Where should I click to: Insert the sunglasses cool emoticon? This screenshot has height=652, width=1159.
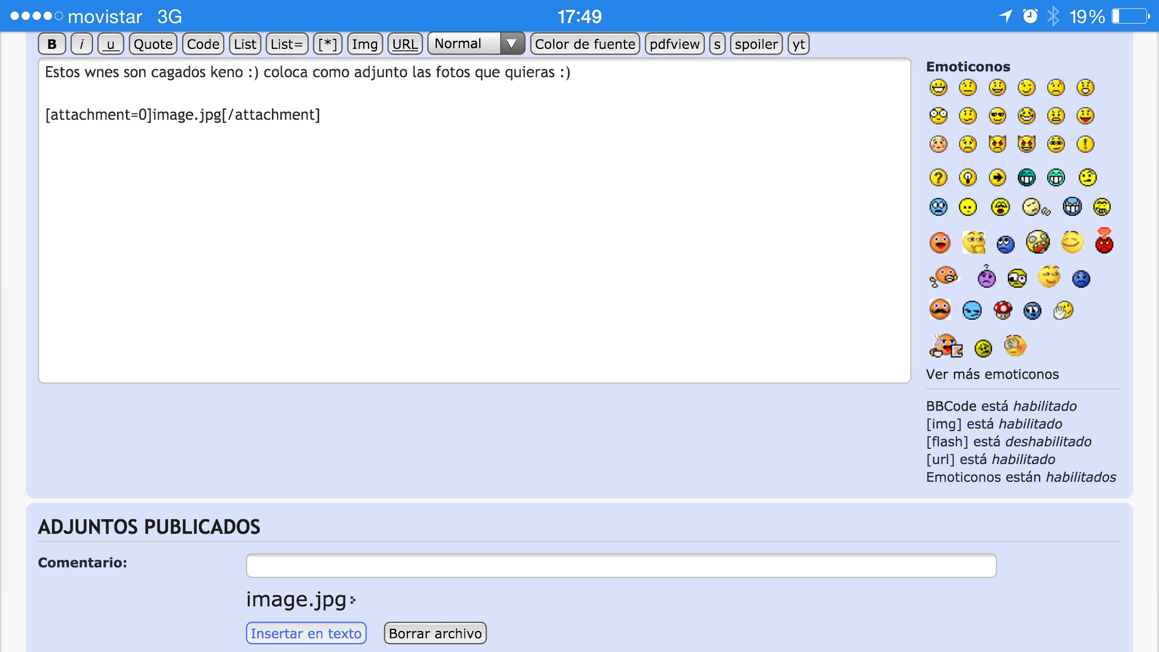(x=997, y=115)
